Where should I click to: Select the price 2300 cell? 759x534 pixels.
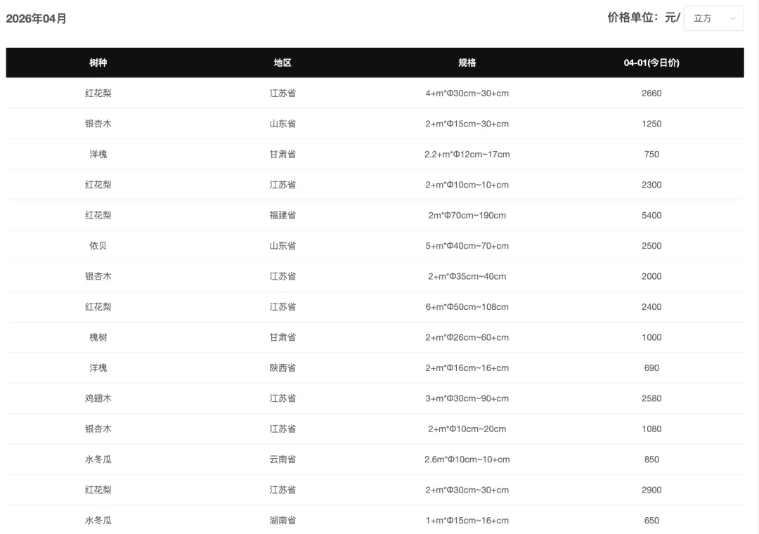[x=651, y=185]
